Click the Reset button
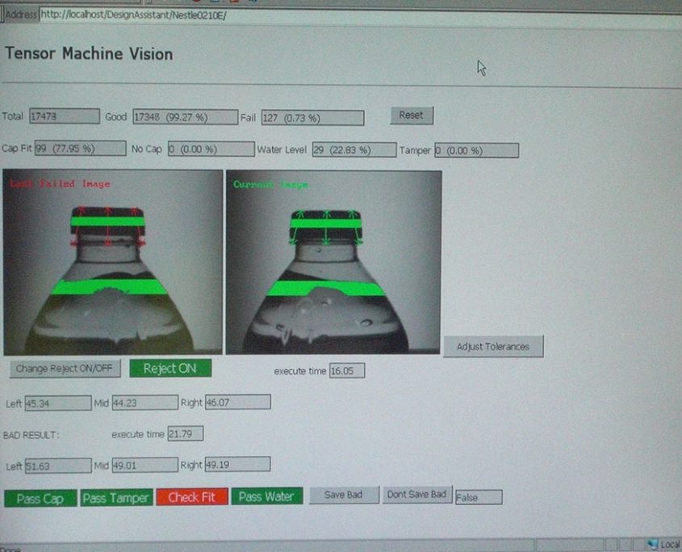The width and height of the screenshot is (682, 552). point(411,115)
